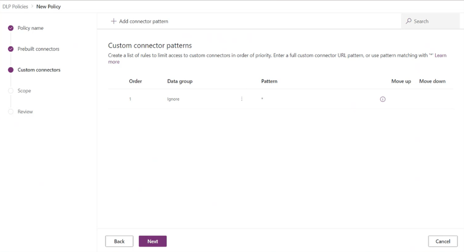Focus the Search input field
Screen dimensions: 464x252
tap(431, 21)
